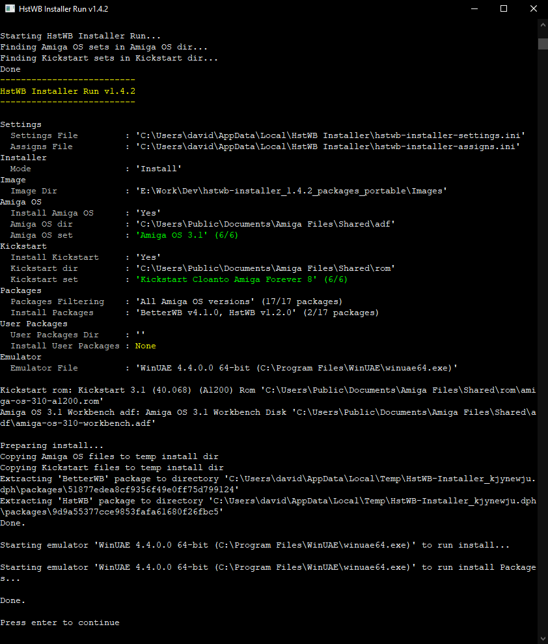Click 'Amiga OS 3.1 Workbench adf' line
The width and height of the screenshot is (548, 644).
click(268, 418)
